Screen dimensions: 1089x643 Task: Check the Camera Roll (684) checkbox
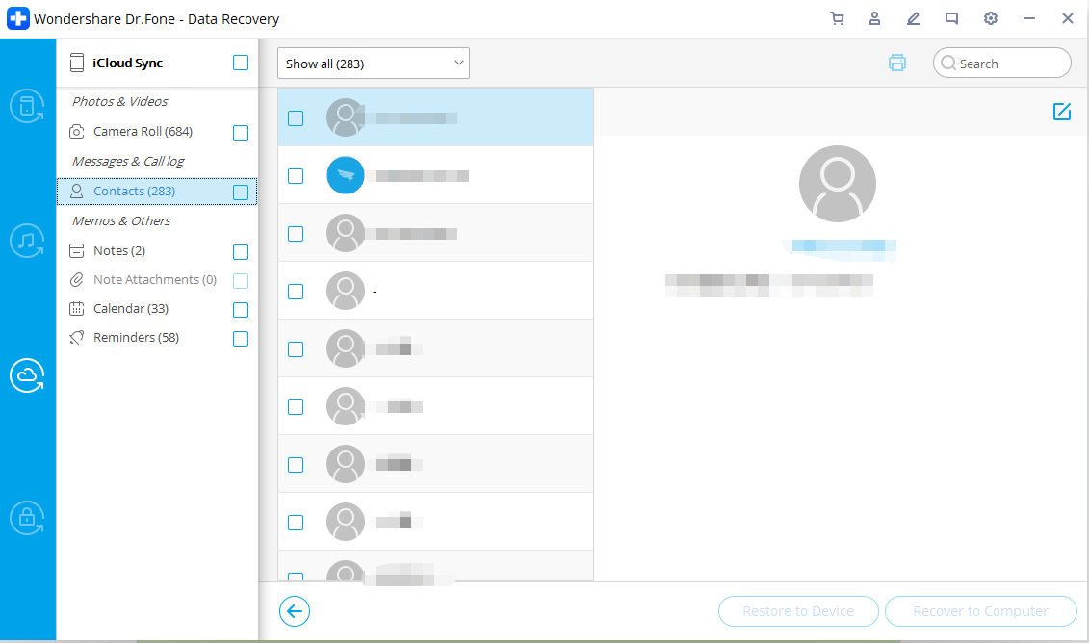241,133
